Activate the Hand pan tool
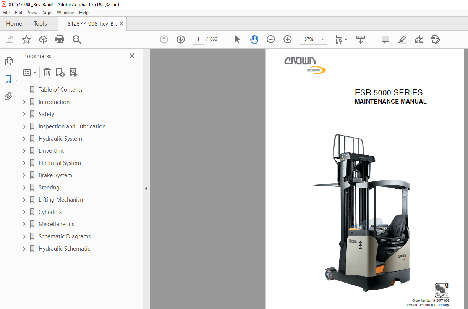This screenshot has width=468, height=309. click(254, 39)
